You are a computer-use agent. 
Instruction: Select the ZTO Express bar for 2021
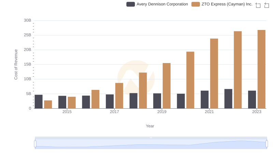tap(214, 74)
